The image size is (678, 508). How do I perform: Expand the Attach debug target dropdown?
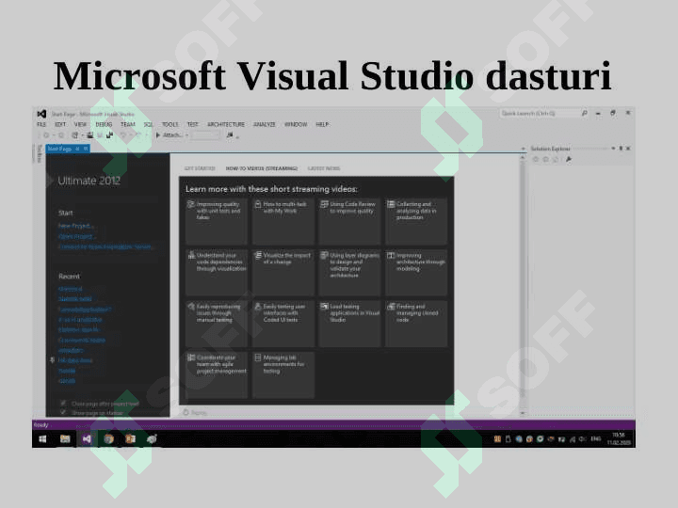[186, 135]
